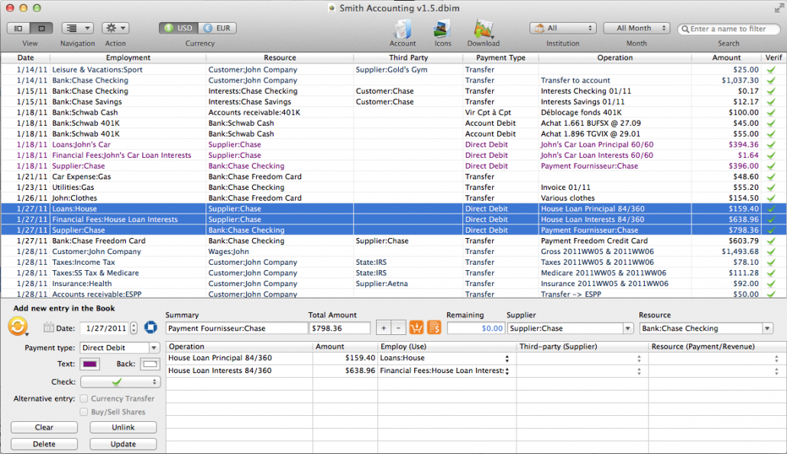Select the Car Expense:Gas row
Image resolution: width=787 pixels, height=454 pixels.
coord(393,176)
